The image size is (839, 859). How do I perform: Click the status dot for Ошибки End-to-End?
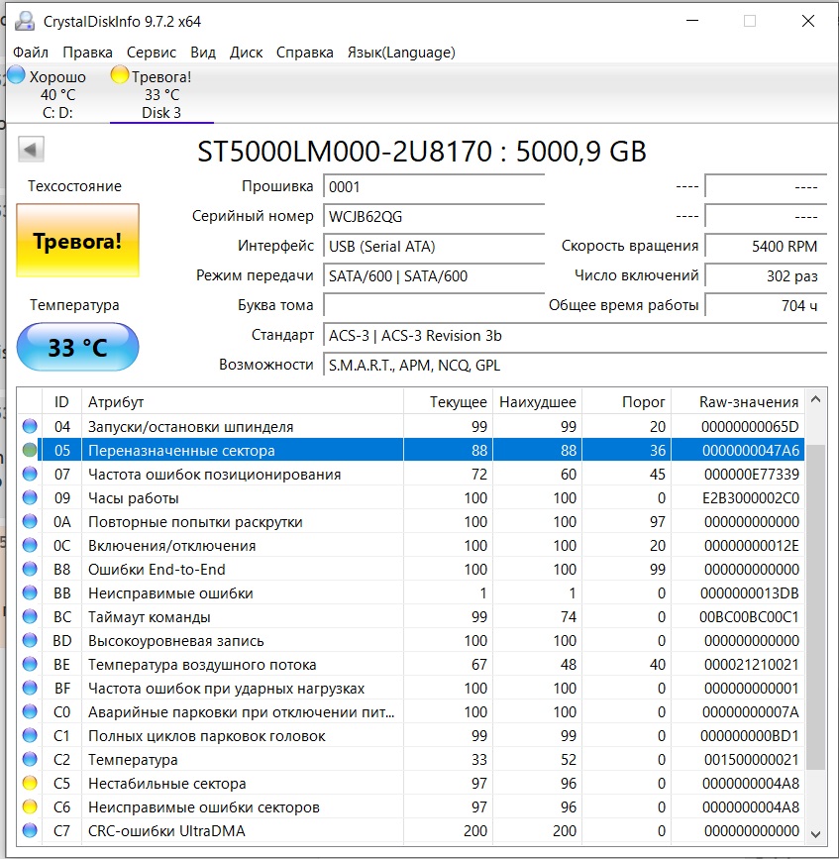(x=30, y=569)
